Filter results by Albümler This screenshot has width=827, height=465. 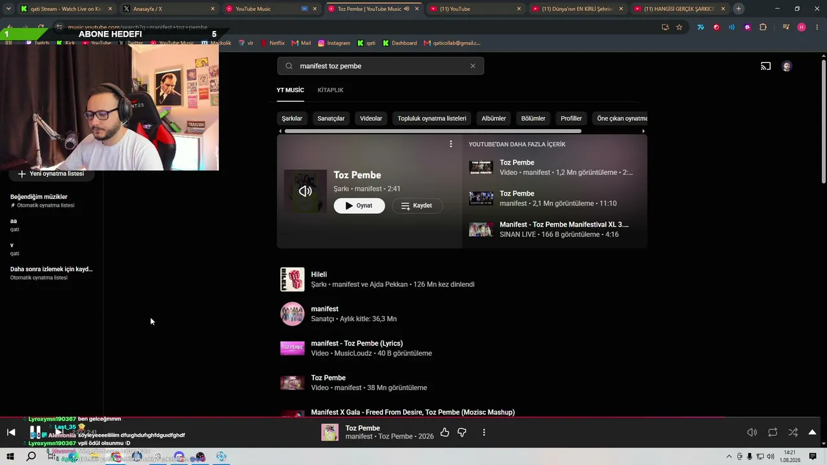(x=494, y=119)
